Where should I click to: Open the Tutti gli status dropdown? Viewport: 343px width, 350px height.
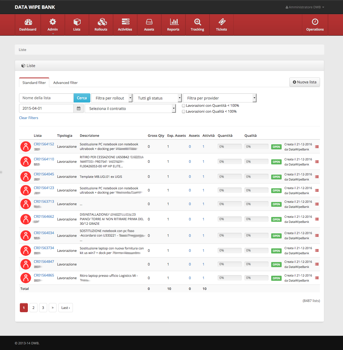click(158, 98)
